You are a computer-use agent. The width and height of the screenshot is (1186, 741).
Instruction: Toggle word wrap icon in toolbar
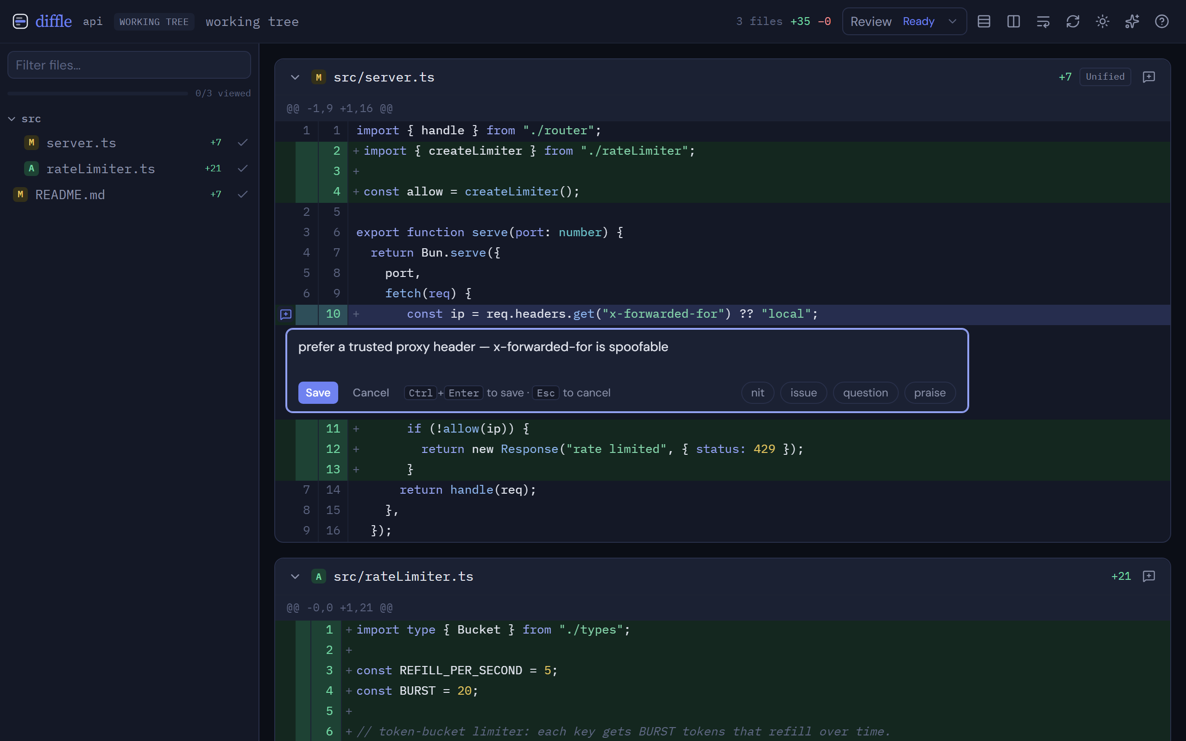click(x=1043, y=22)
